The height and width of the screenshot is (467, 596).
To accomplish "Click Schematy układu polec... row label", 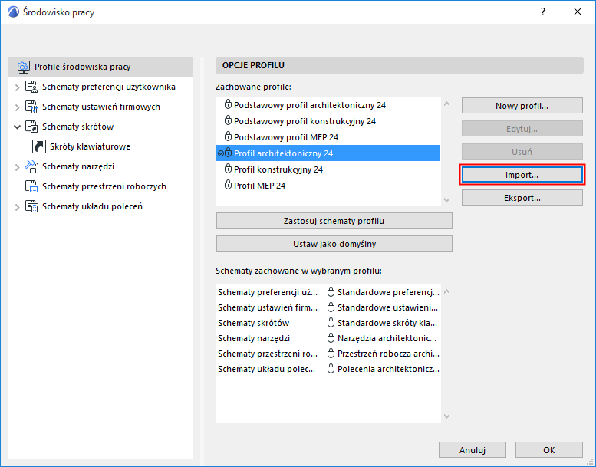I will click(266, 369).
